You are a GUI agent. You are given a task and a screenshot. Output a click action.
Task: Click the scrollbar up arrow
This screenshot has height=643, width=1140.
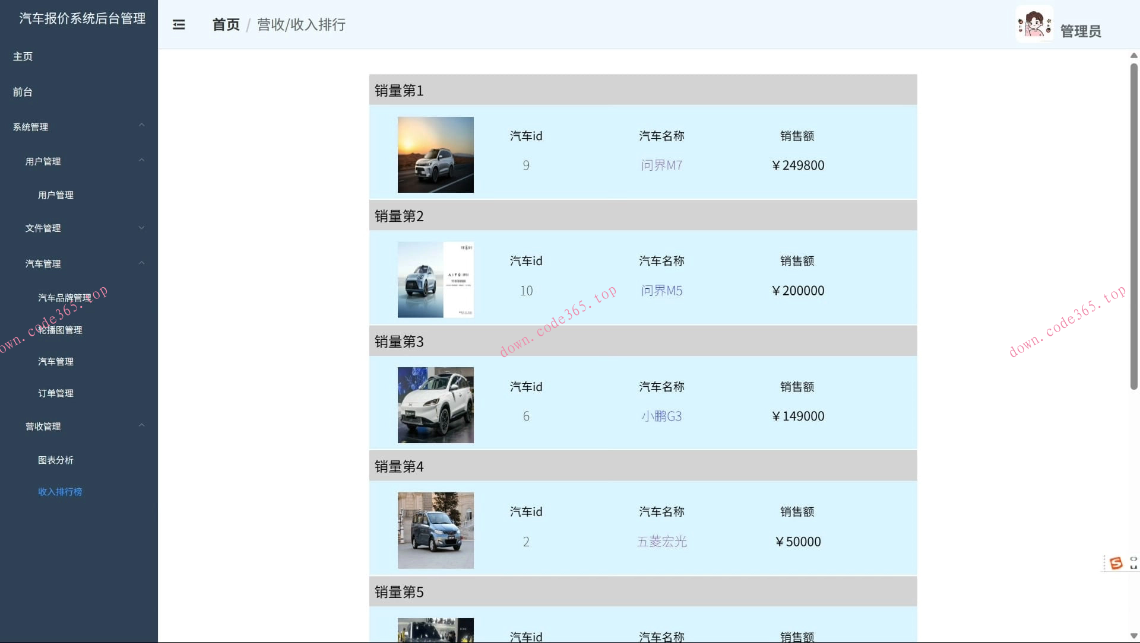tap(1134, 55)
